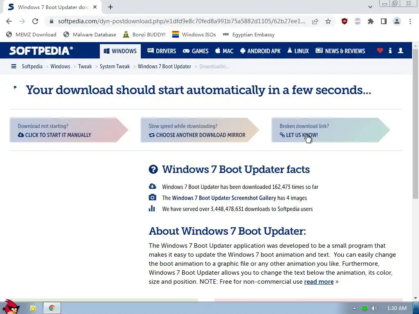Click the scrollbar down arrow
The width and height of the screenshot is (419, 314).
click(415, 298)
